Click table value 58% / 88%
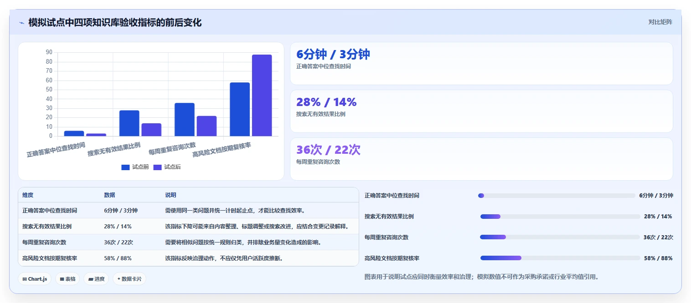Viewport: 691px width, 303px height. (118, 258)
